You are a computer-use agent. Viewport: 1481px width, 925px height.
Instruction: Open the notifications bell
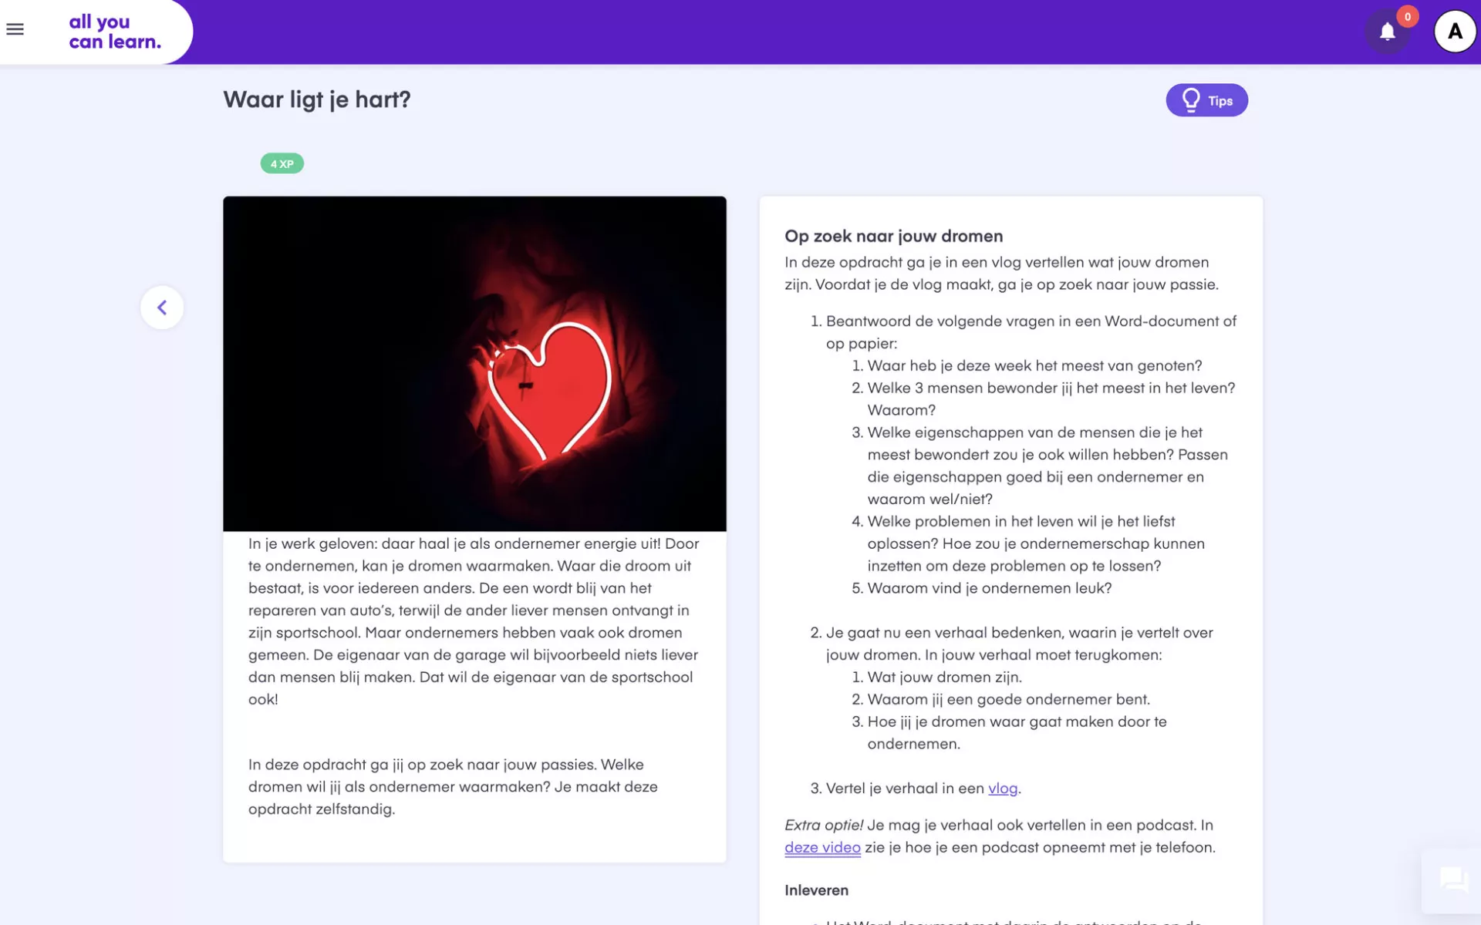[x=1387, y=32]
